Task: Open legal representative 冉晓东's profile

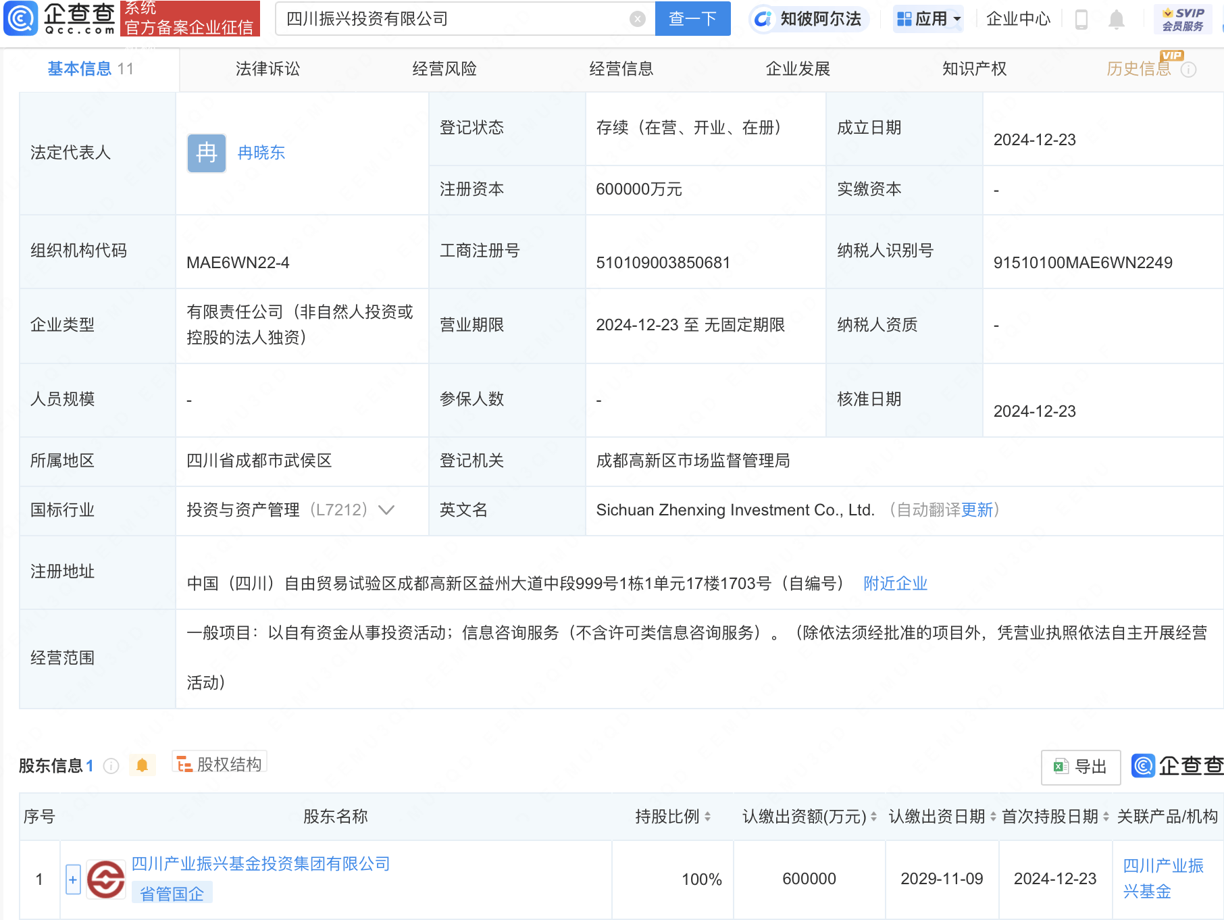Action: 261,153
